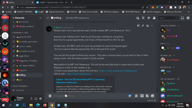Image resolution: width=192 pixels, height=108 pixels.
Task: Show hidden system tray icons
Action: click(163, 105)
